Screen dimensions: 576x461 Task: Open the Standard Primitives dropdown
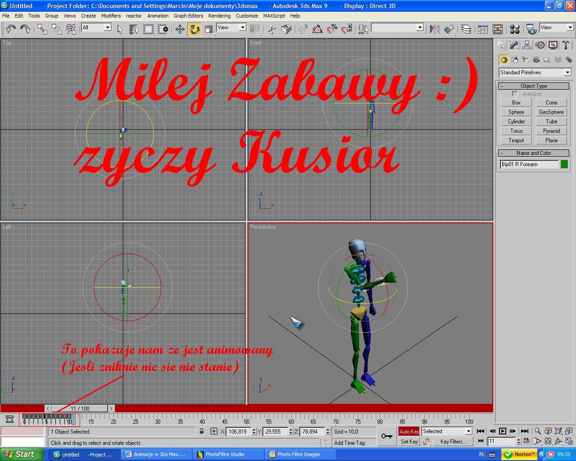coord(567,72)
